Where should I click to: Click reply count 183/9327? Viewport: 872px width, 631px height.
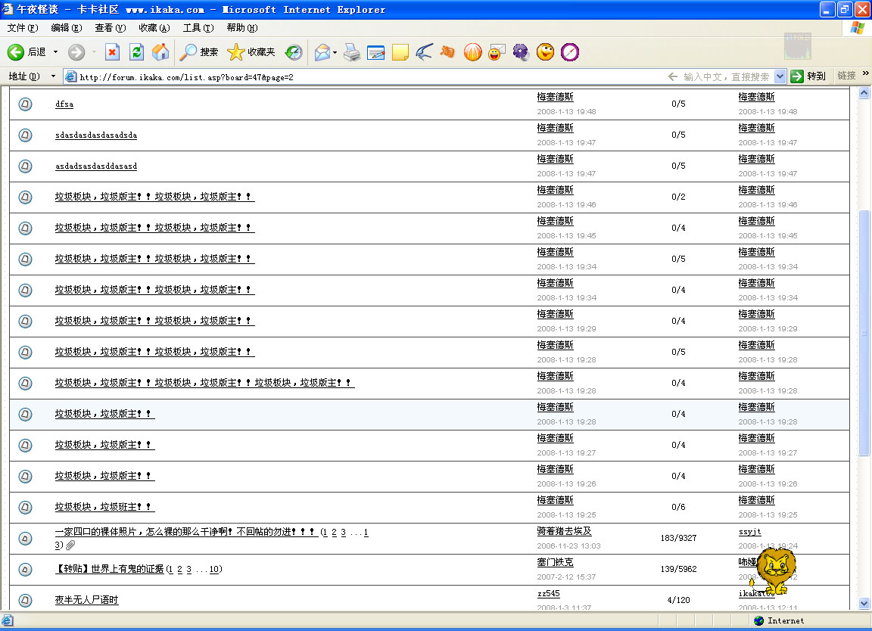[678, 538]
